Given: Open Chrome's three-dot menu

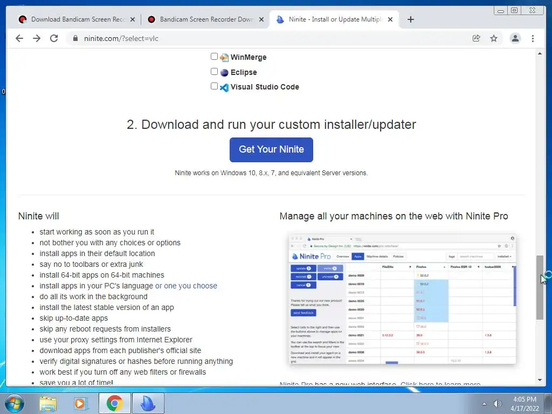Looking at the screenshot, I should [533, 38].
